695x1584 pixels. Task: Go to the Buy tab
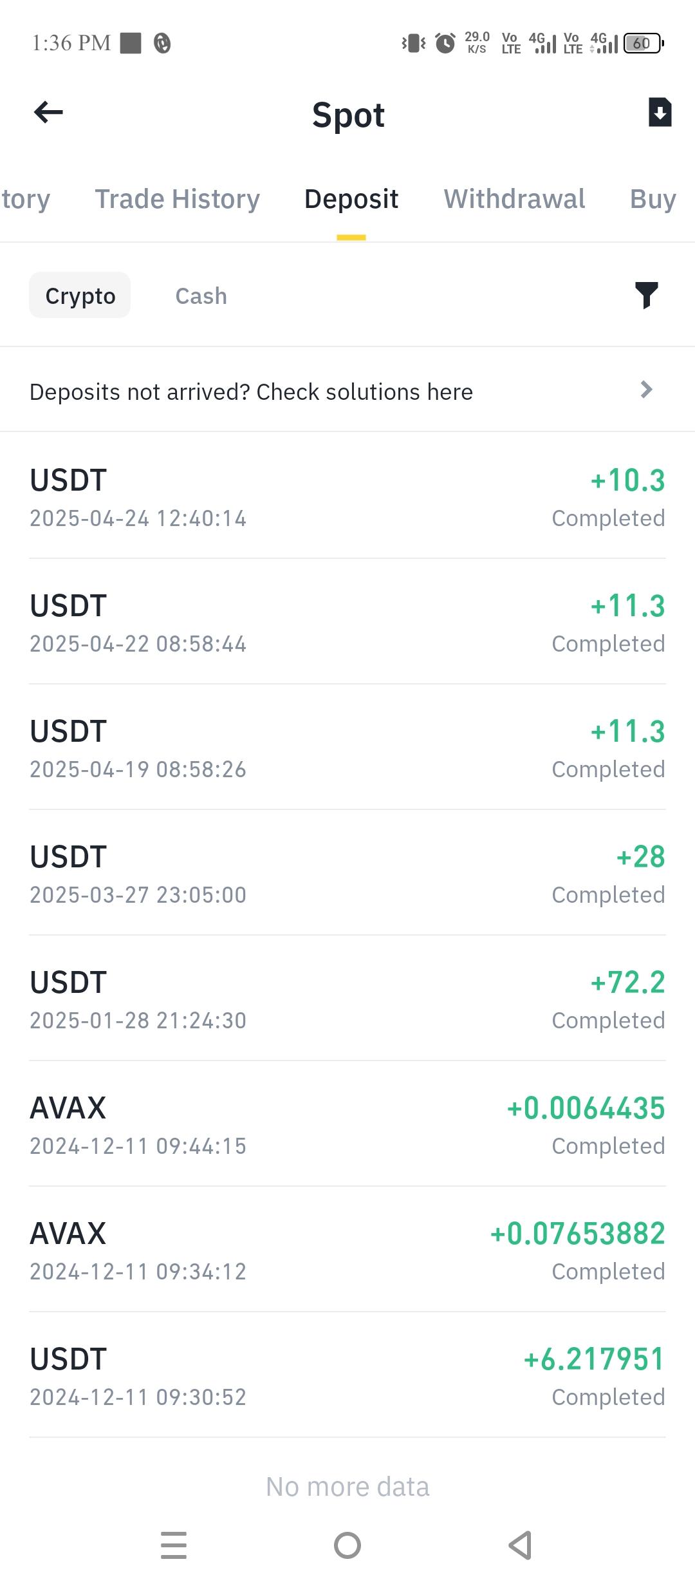(653, 199)
